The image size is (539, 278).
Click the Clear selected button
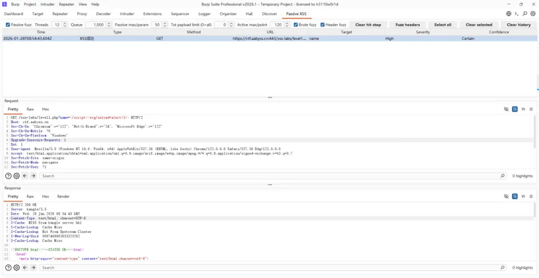click(479, 25)
